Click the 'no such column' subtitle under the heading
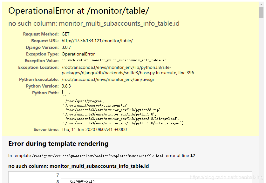The width and height of the screenshot is (266, 183). click(x=94, y=24)
